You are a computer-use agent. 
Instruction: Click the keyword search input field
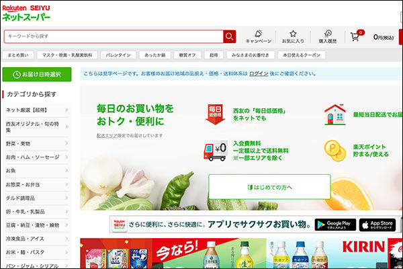click(x=114, y=36)
